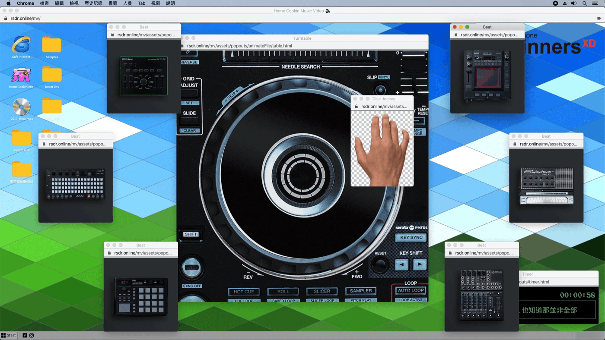Click the eject icon in the menu bar
Viewport: 605px width, 340px height.
point(565,3)
